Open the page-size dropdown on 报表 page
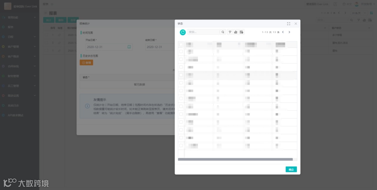377x190 pixels. pyautogui.click(x=359, y=13)
